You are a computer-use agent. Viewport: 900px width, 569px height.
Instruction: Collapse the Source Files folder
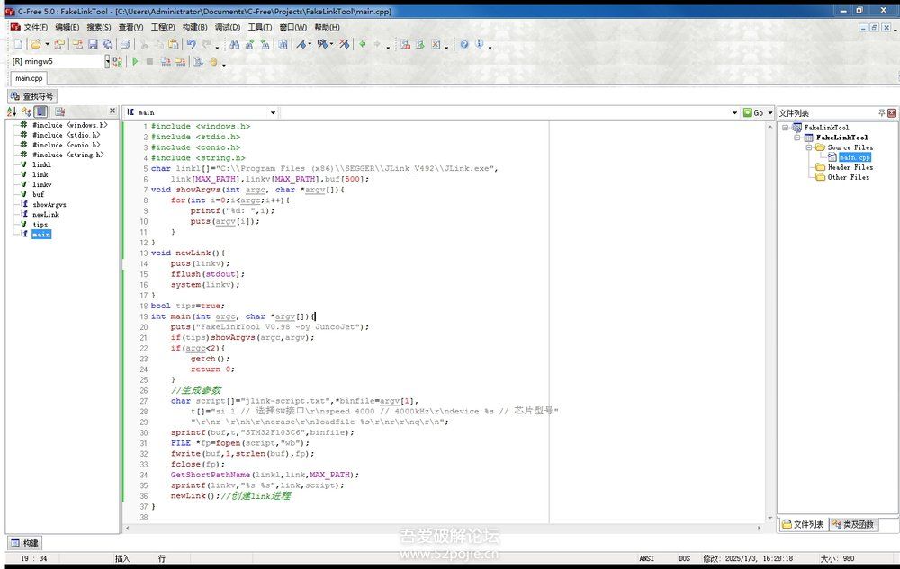809,147
